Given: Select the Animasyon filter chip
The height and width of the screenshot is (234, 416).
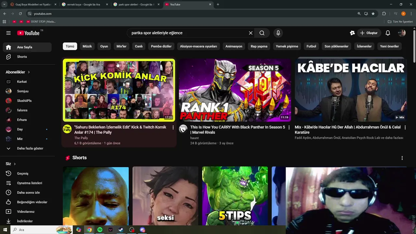Looking at the screenshot, I should pyautogui.click(x=234, y=46).
